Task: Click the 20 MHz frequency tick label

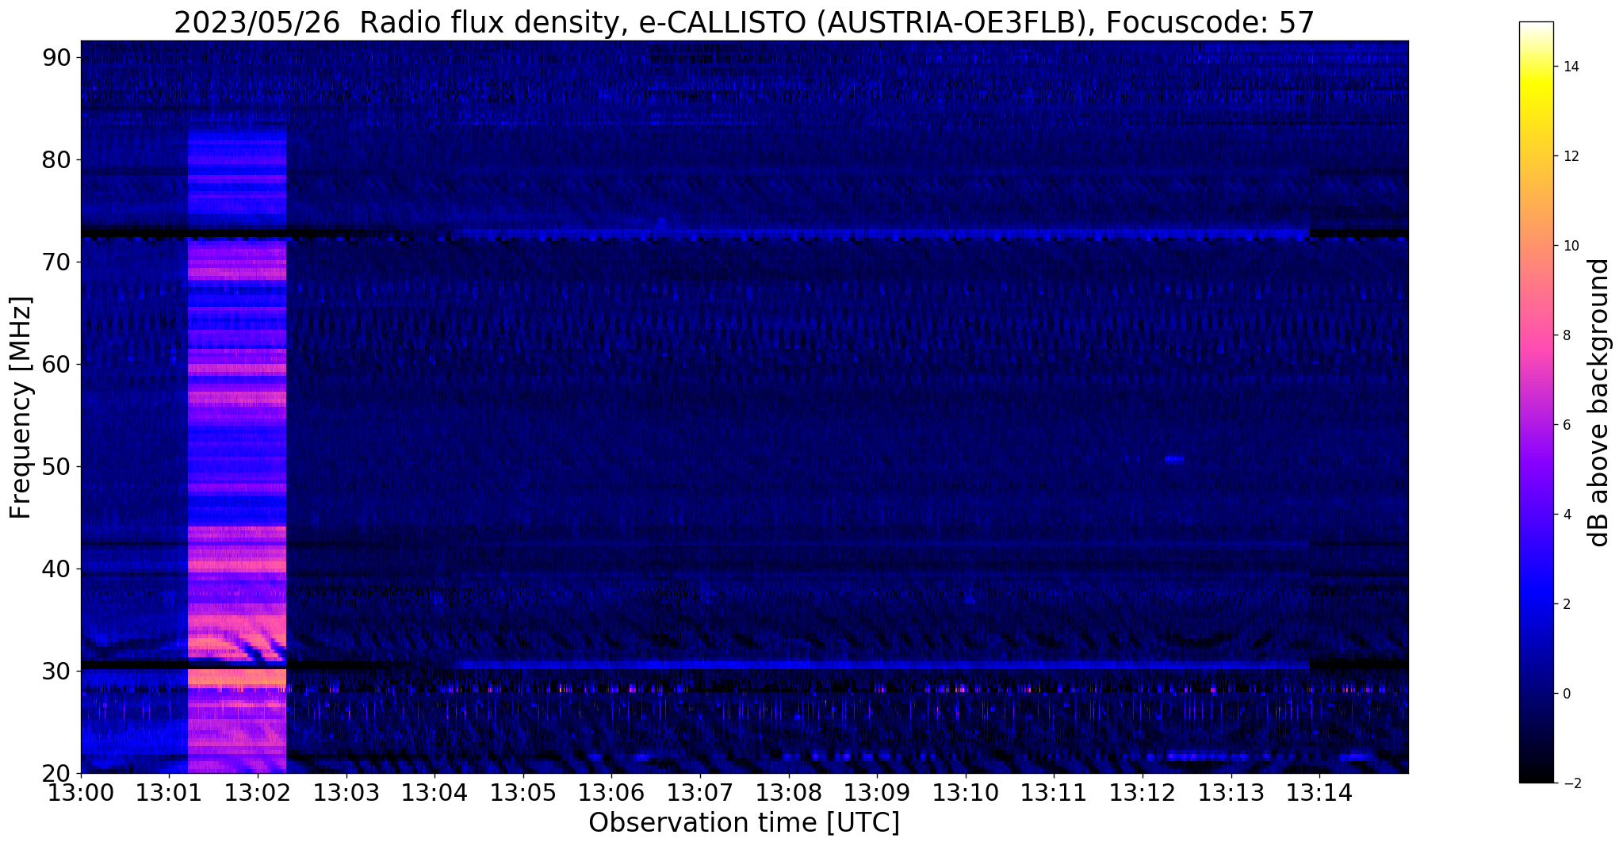Action: (x=56, y=773)
